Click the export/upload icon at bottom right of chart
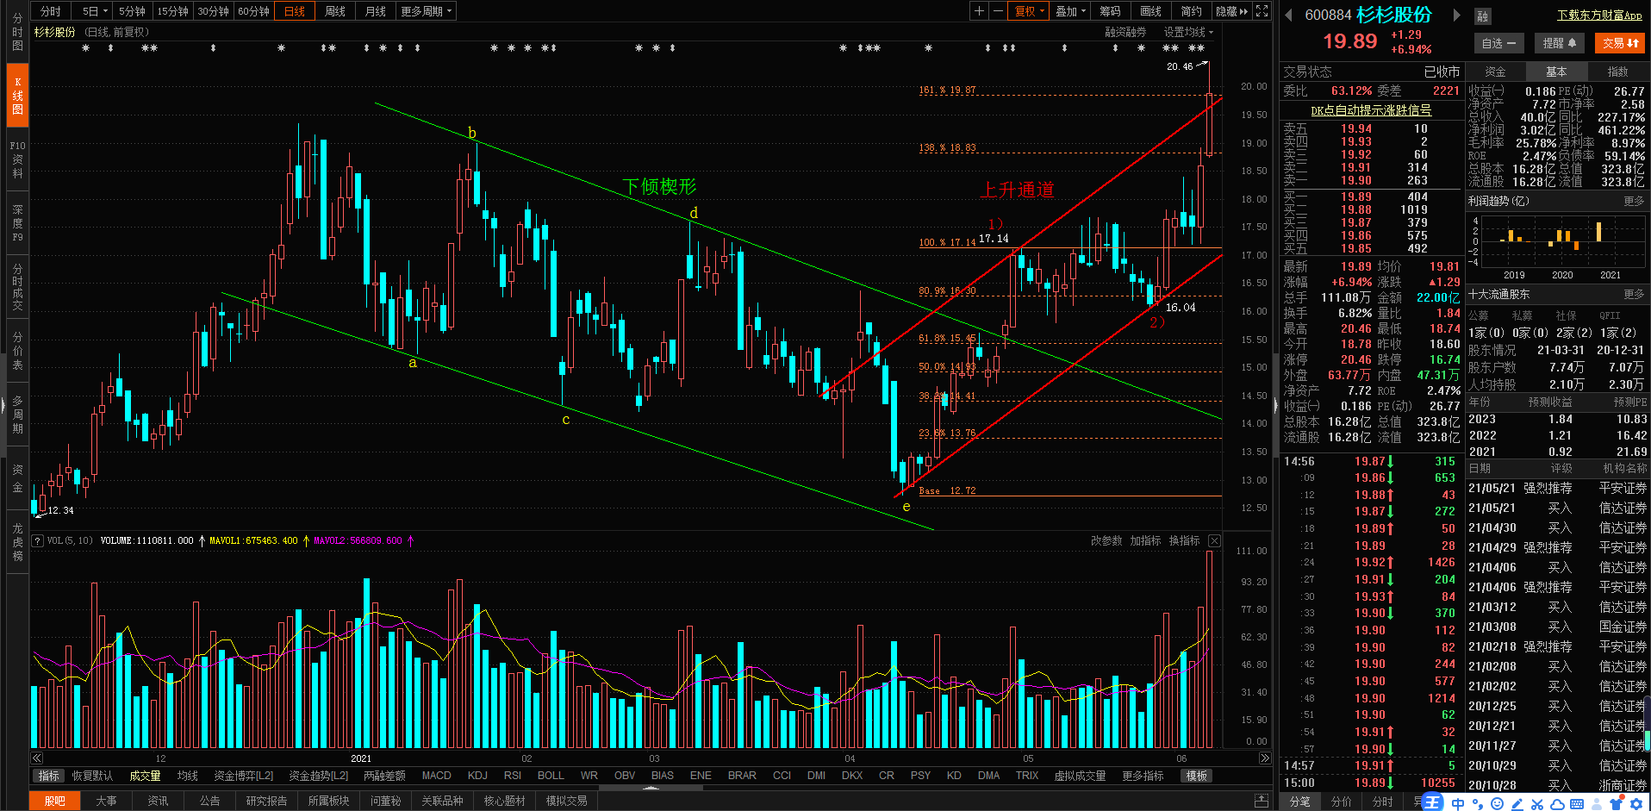This screenshot has width=1651, height=811. coord(1262,801)
